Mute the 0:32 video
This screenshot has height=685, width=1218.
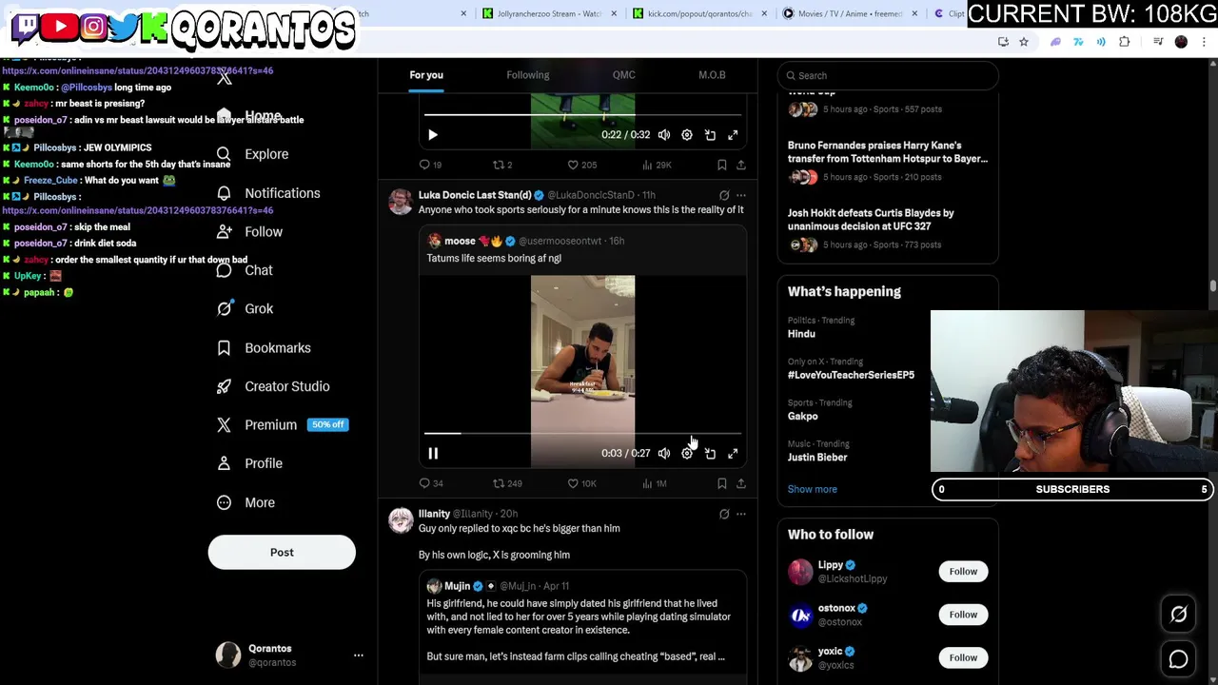664,135
